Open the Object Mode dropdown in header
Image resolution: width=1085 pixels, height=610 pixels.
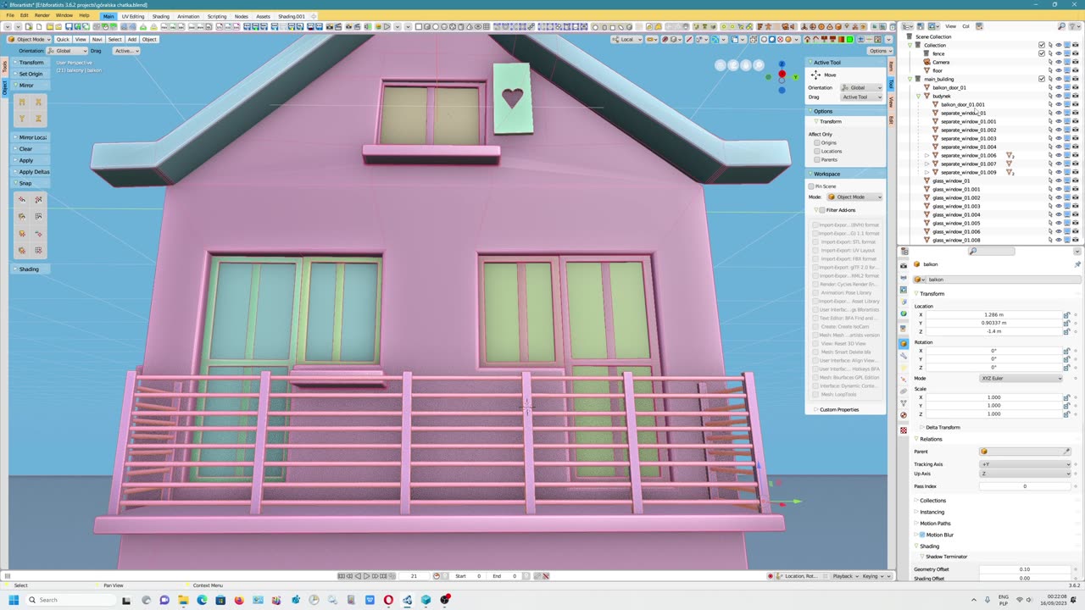point(30,39)
